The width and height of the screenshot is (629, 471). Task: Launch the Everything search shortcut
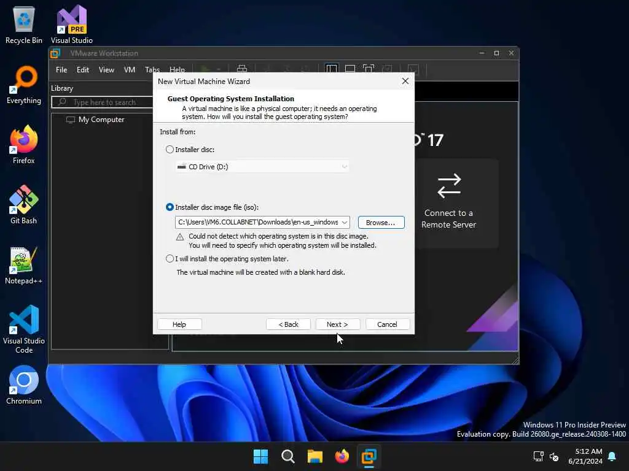(x=24, y=85)
